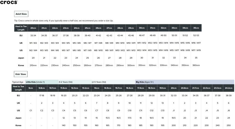Select the Japan size 33 cell
This screenshot has width=235, height=129.
(x=174, y=58)
